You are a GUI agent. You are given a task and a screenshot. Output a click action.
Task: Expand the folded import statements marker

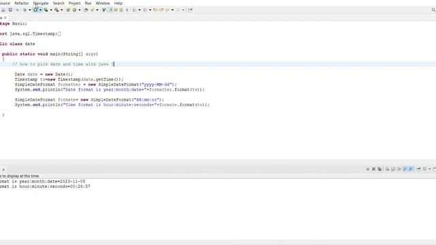(x=59, y=34)
